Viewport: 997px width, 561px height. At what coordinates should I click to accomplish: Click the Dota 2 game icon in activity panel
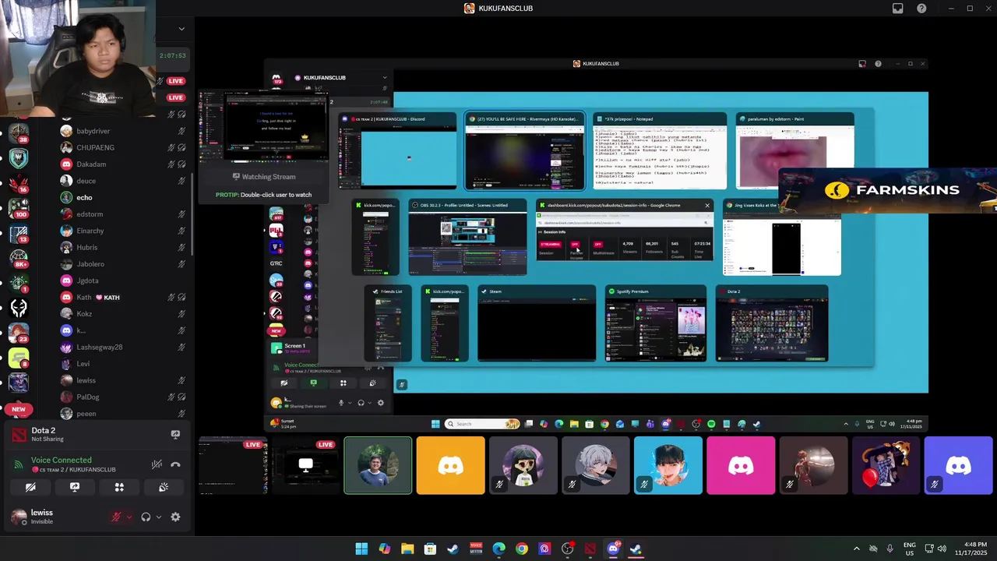click(19, 435)
